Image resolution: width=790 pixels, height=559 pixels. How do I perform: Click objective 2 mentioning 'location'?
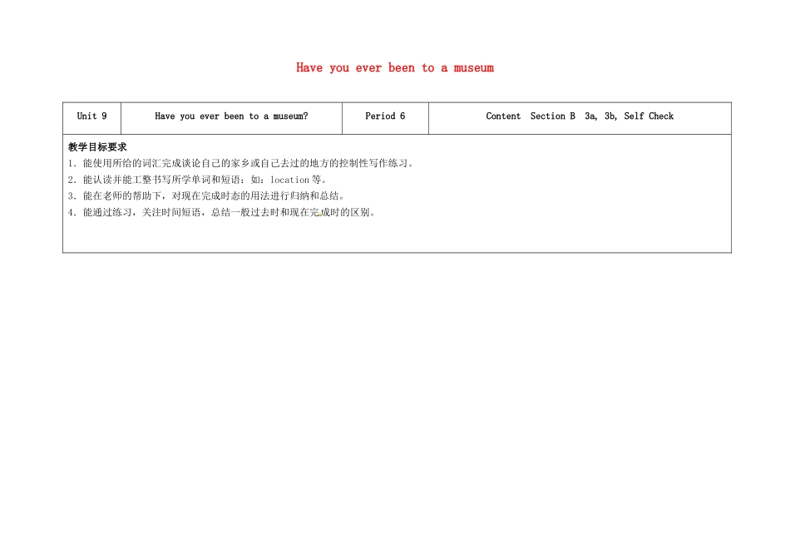tap(198, 180)
